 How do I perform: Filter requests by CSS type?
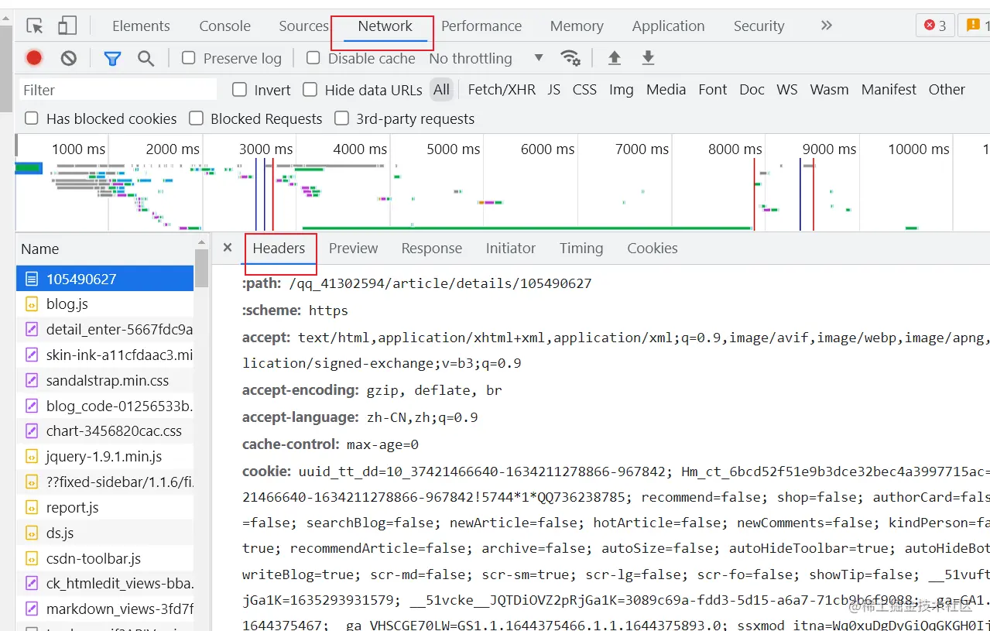point(584,90)
